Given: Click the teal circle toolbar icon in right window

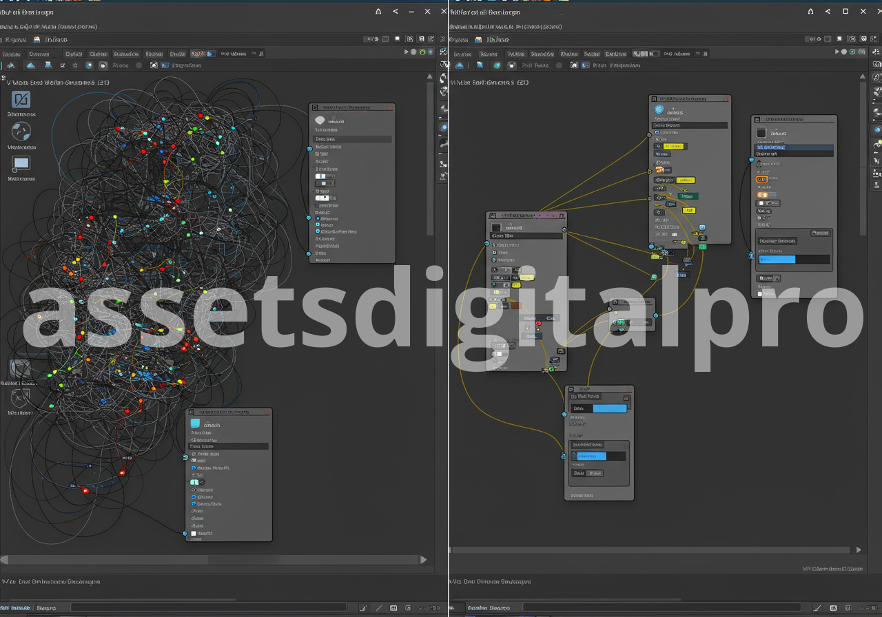Looking at the screenshot, I should (x=497, y=65).
